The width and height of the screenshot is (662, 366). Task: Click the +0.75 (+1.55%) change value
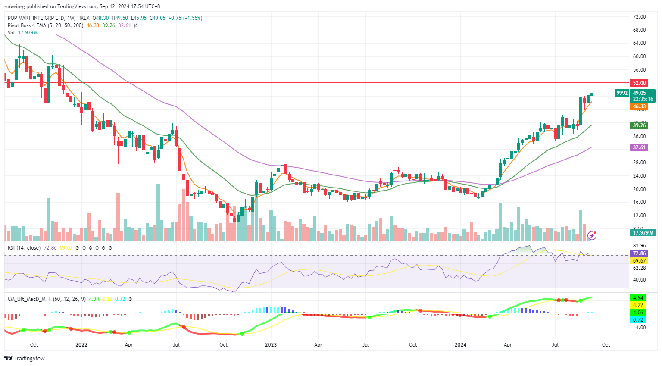pyautogui.click(x=185, y=18)
